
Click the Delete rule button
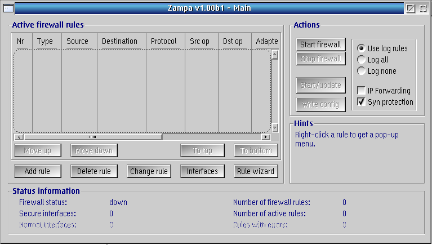pyautogui.click(x=93, y=171)
